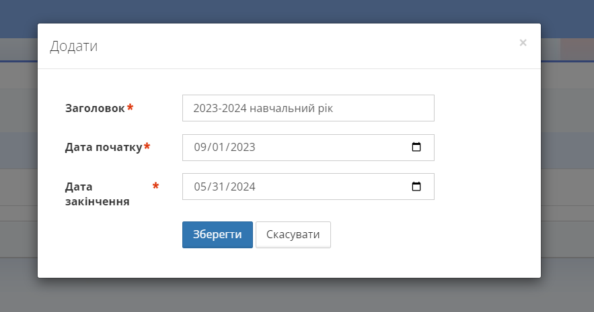
Task: Select the month 05 in the end date
Action: pos(200,187)
